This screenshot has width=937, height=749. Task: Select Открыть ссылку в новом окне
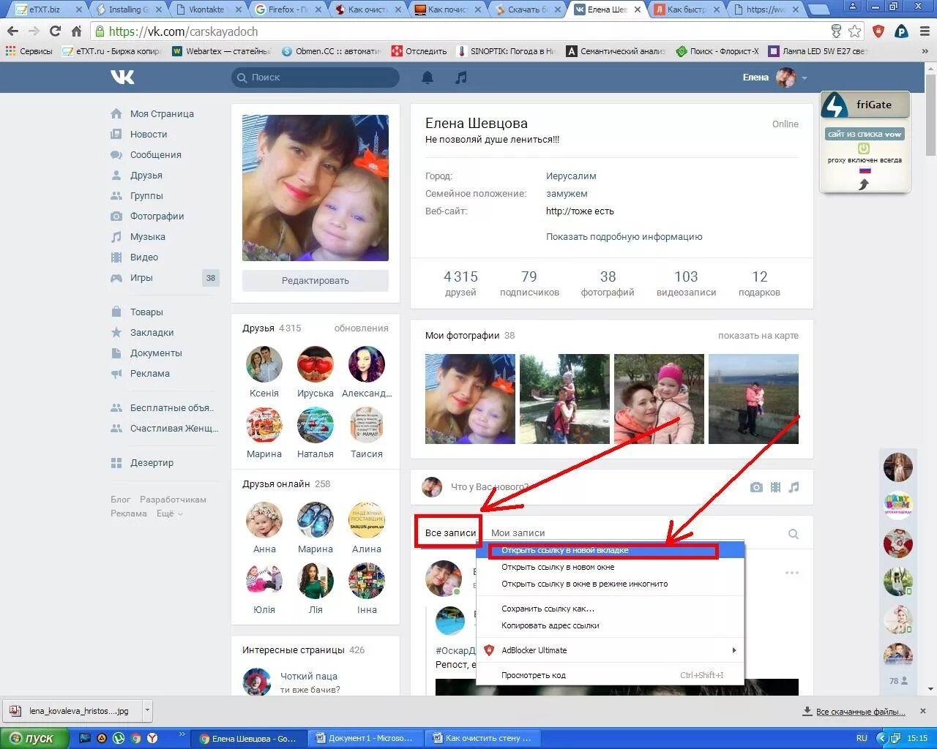610,567
